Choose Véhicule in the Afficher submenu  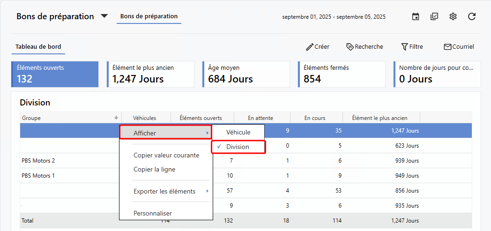click(x=238, y=133)
